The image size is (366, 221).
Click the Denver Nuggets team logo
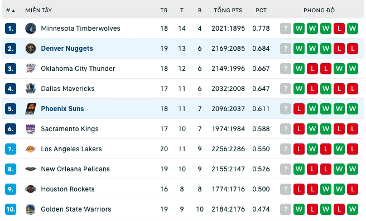pos(31,49)
